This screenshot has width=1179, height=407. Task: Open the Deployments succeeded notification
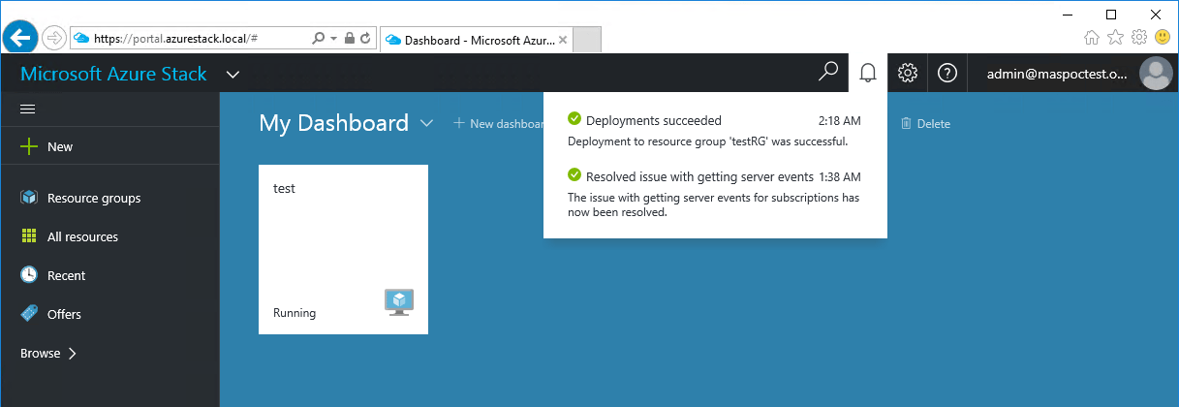715,130
